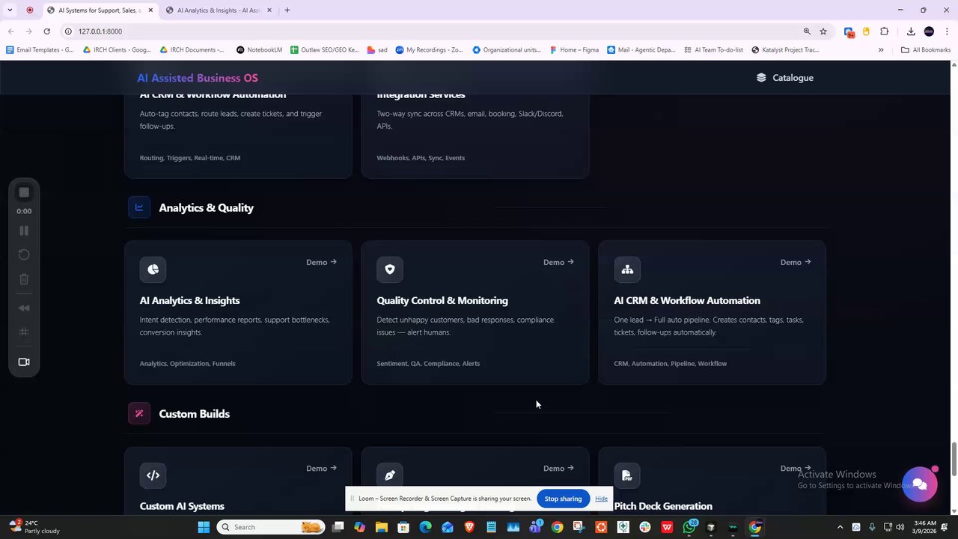Image resolution: width=958 pixels, height=539 pixels.
Task: Click Sentiment, QA, Compliance, Alerts tags
Action: (428, 363)
